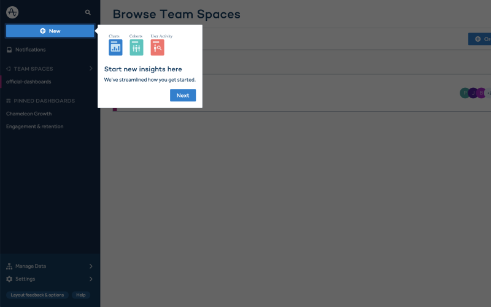The width and height of the screenshot is (491, 307).
Task: Click the Notifications inbox icon
Action: click(x=9, y=50)
